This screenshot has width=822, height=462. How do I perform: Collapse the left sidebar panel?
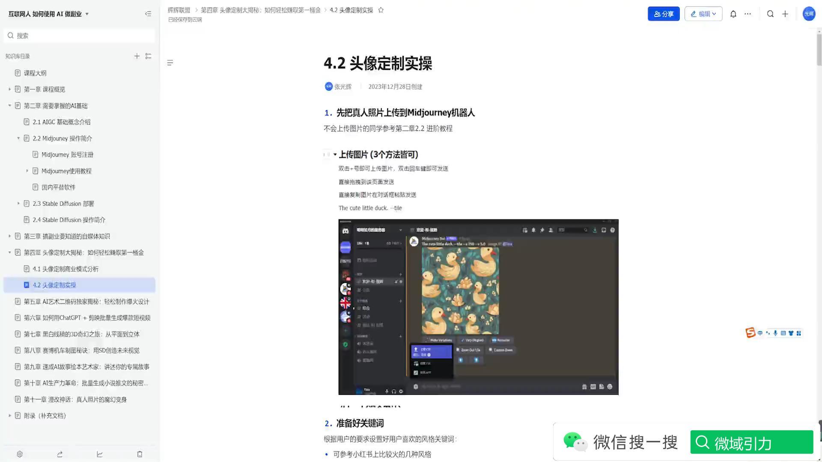pyautogui.click(x=148, y=14)
